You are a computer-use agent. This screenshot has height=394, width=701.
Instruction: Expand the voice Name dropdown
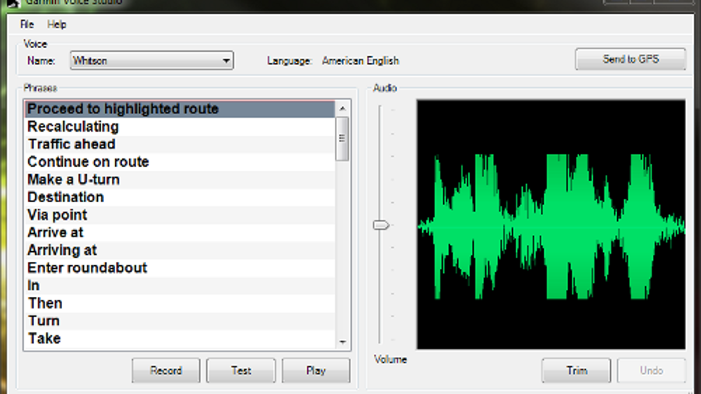pyautogui.click(x=152, y=60)
